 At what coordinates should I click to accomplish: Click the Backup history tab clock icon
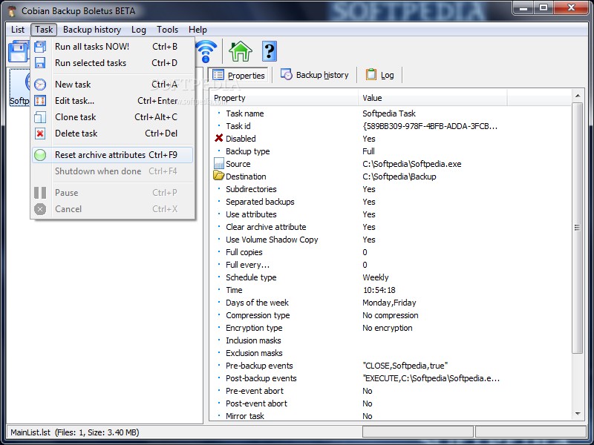[x=287, y=75]
